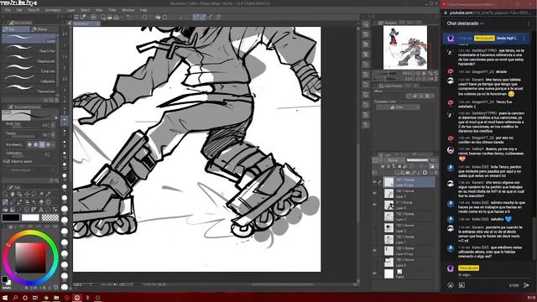Click inside the red color square picker
Viewport: 537px width, 302px height.
30,258
